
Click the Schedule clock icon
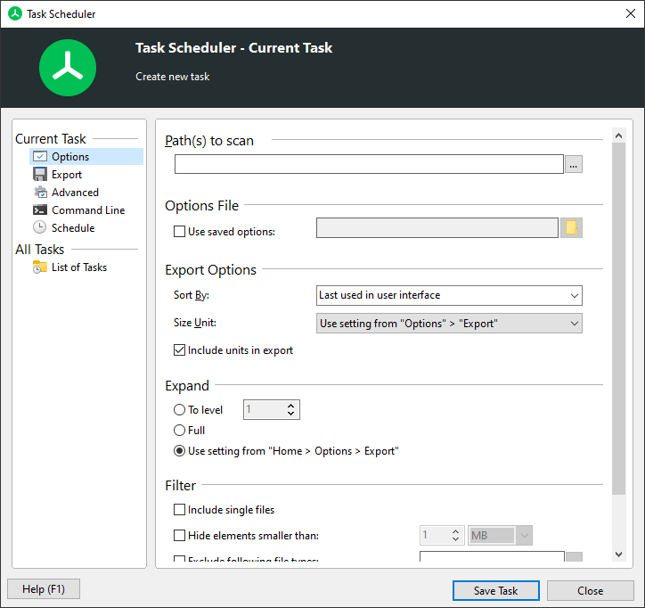click(40, 228)
